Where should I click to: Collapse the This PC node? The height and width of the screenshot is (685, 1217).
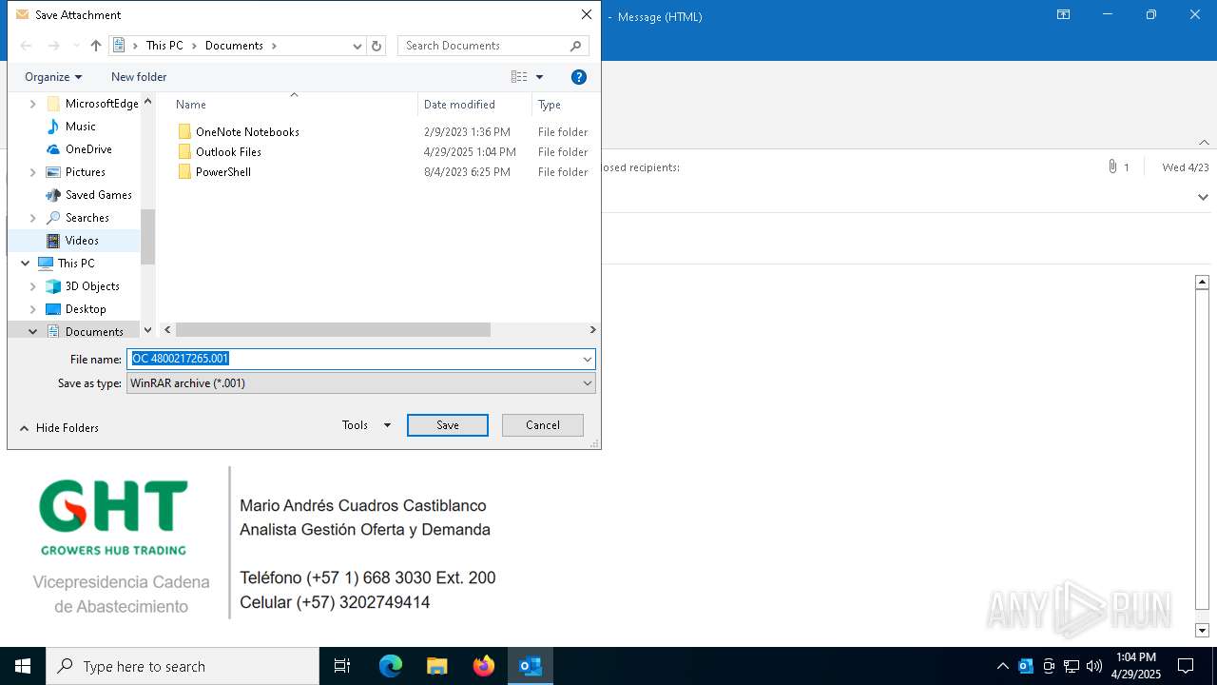pyautogui.click(x=26, y=264)
